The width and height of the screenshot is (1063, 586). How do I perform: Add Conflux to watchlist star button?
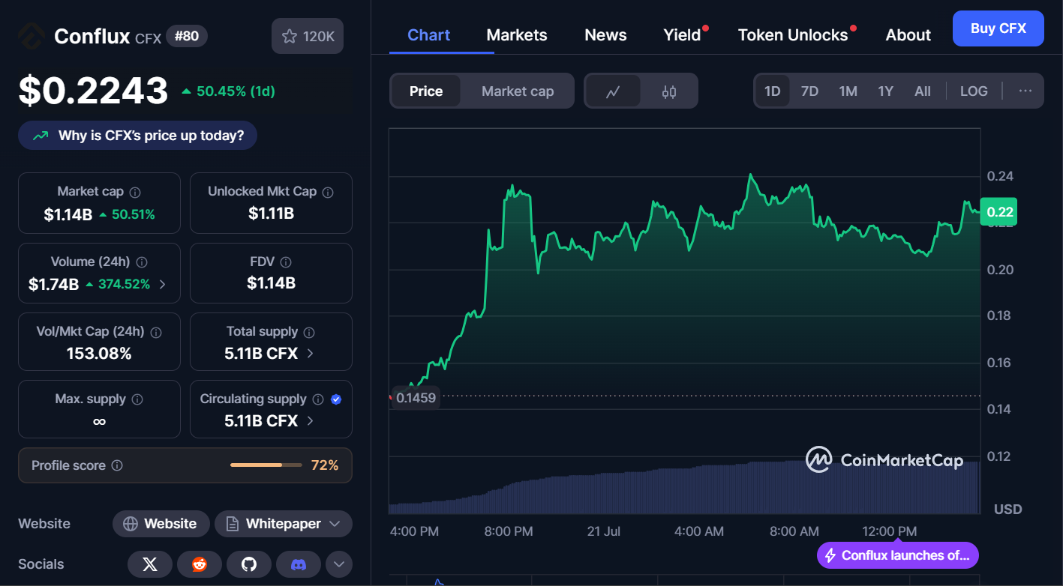[x=308, y=36]
